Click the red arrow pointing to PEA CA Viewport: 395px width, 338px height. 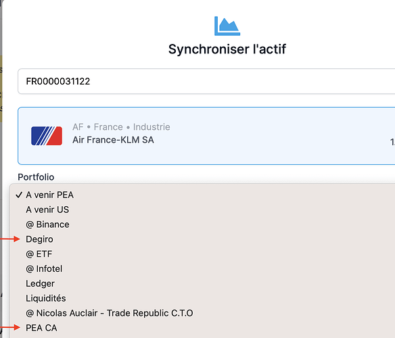pyautogui.click(x=10, y=327)
